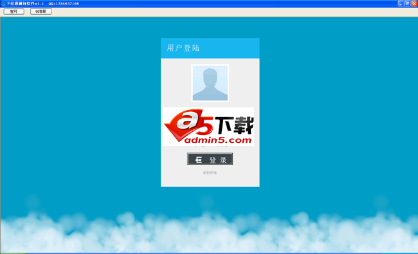Close the 下拉通刷词软件 window
Image resolution: width=418 pixels, height=254 pixels.
coord(414,3)
